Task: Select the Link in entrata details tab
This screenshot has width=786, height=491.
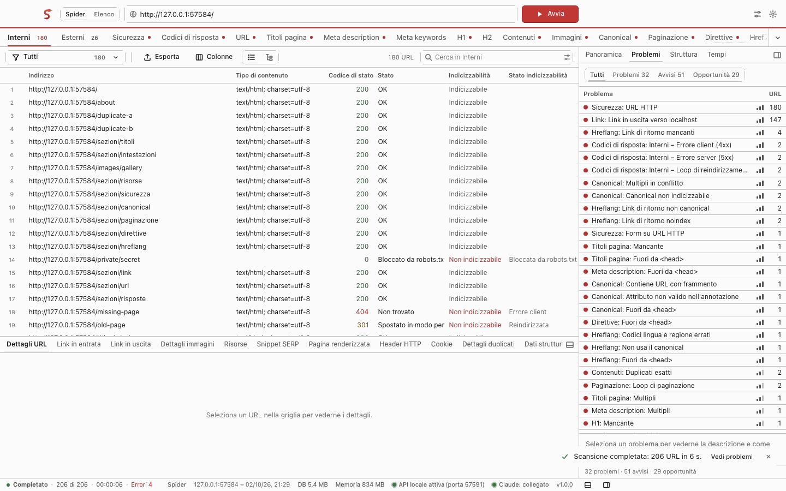Action: (x=79, y=344)
